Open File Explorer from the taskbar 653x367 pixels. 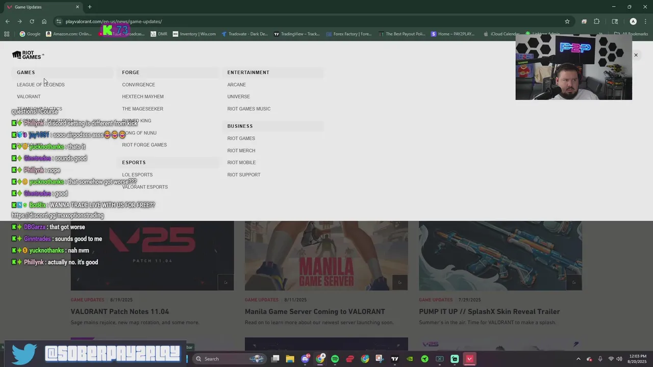[x=290, y=359]
